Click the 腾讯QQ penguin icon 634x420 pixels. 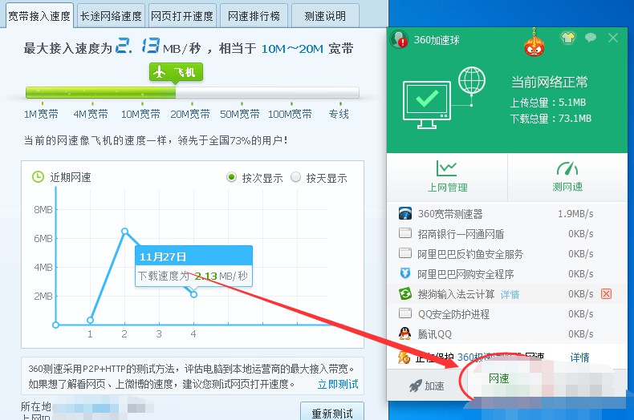pyautogui.click(x=405, y=333)
